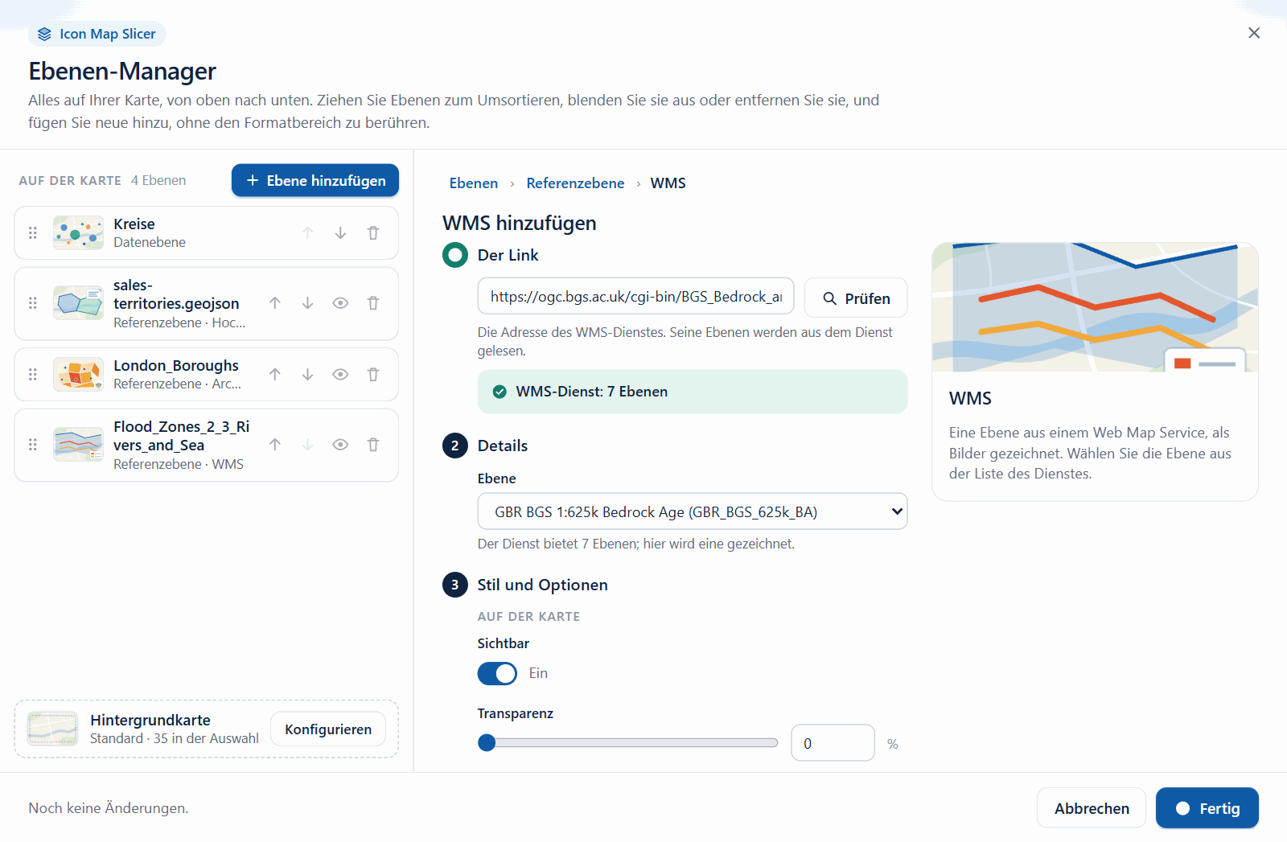Viewport: 1287px width, 842px height.
Task: Select the Kreise layer thumbnail
Action: [x=78, y=233]
